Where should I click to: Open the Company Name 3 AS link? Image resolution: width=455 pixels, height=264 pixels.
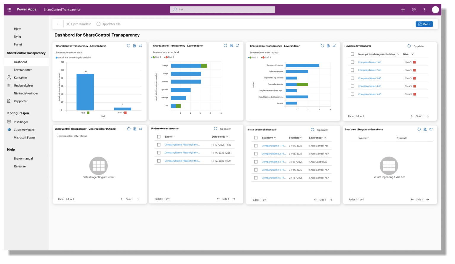(369, 78)
